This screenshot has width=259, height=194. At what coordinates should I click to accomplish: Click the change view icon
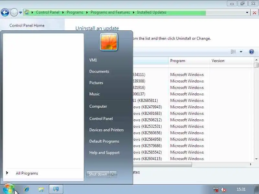pos(233,52)
